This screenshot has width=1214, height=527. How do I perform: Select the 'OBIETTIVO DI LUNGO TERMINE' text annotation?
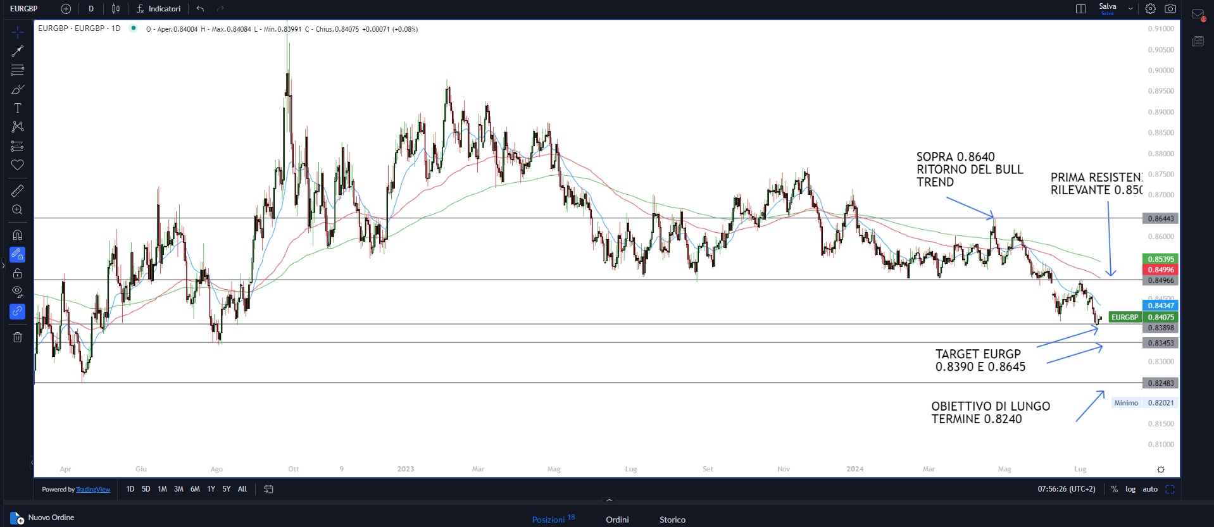point(991,412)
